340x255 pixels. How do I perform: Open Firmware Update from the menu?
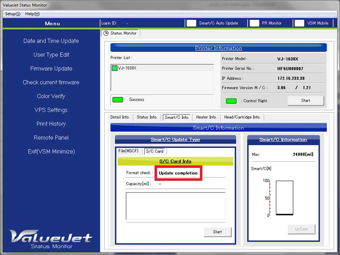[51, 69]
